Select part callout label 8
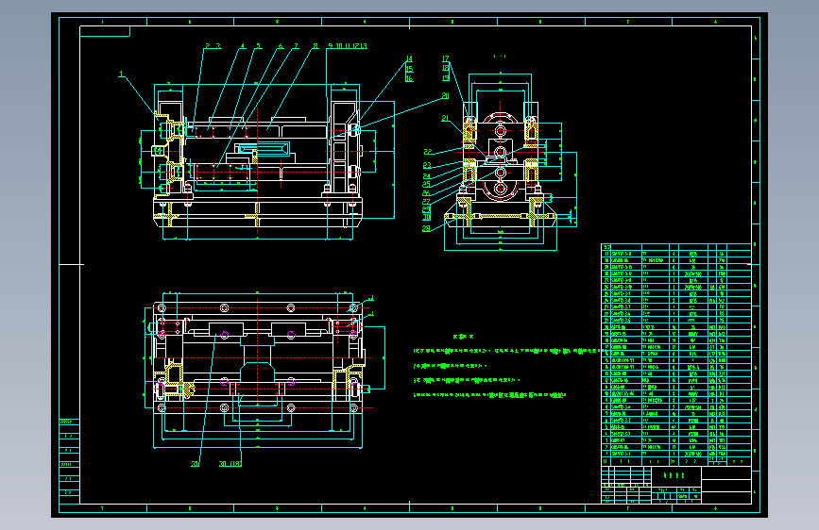The image size is (819, 530). 316,46
